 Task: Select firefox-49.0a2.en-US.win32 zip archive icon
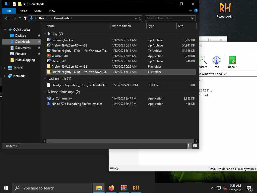tap(48, 45)
